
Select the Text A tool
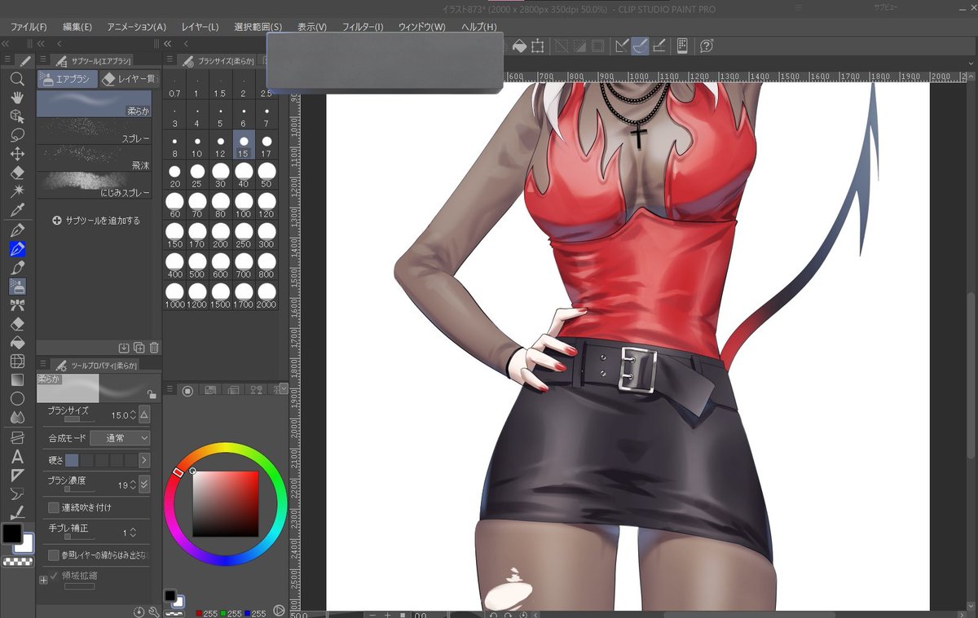point(16,456)
